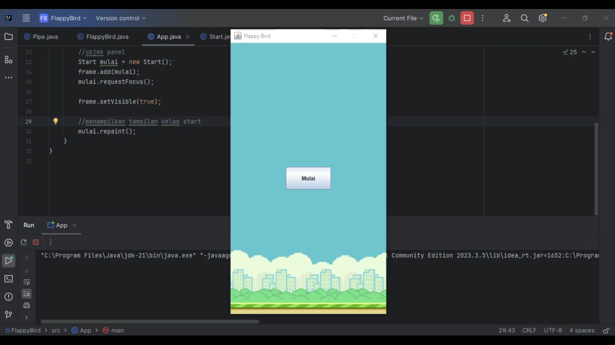Screen dimensions: 615x345
Task: Open Current File run configuration dropdown
Action: coord(403,18)
